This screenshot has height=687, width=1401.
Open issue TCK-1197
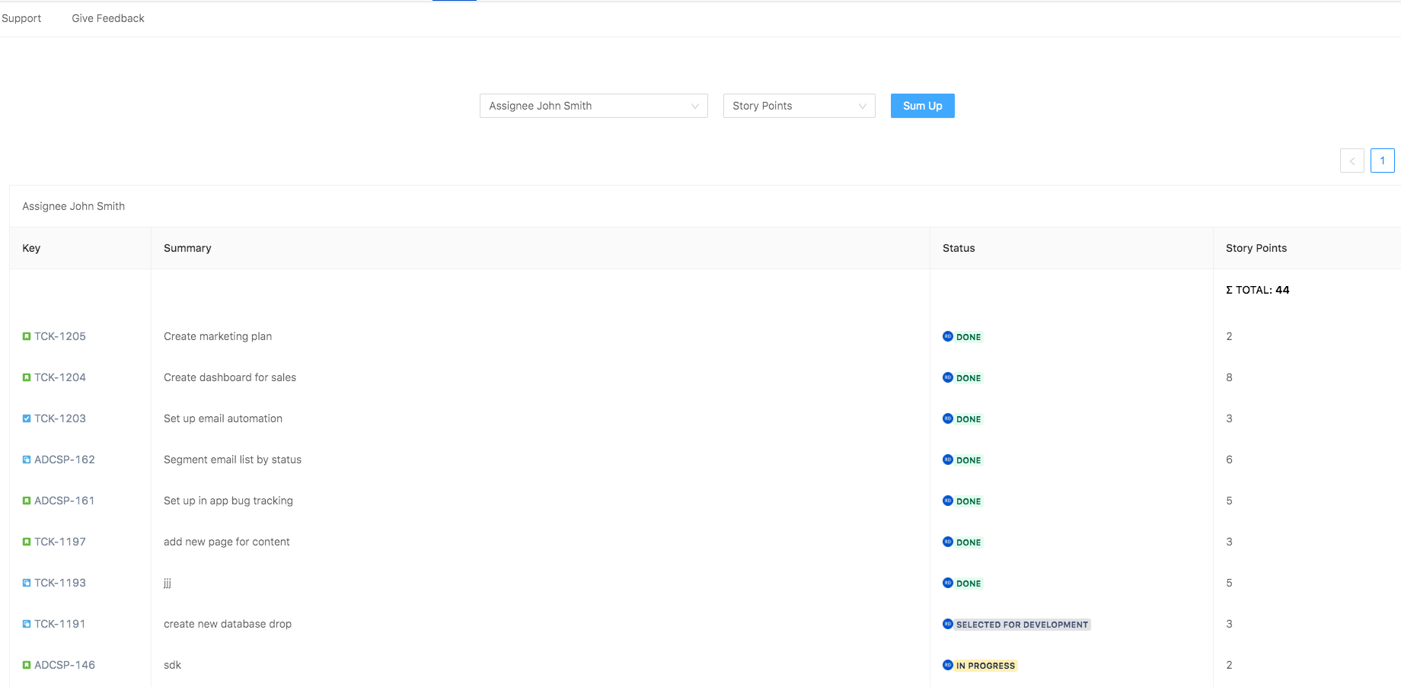pyautogui.click(x=60, y=542)
